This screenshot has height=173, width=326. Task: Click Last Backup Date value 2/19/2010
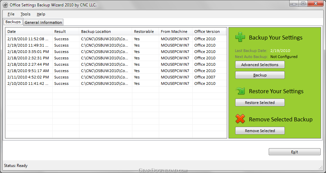[280, 51]
